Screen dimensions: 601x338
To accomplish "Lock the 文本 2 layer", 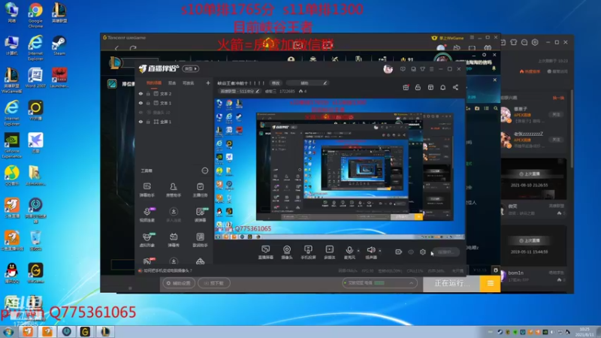I will pos(148,93).
